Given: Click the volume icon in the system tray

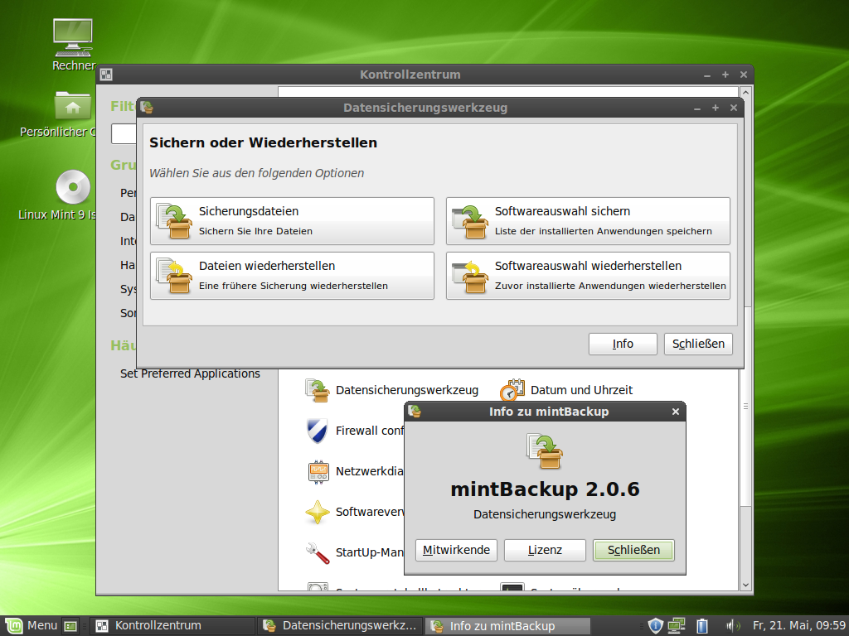Looking at the screenshot, I should [733, 625].
